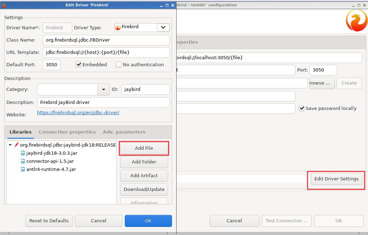
Task: Collapse the org.firebirdsql.jdbc:jaybird-jdk18 tree node
Action: 10,145
